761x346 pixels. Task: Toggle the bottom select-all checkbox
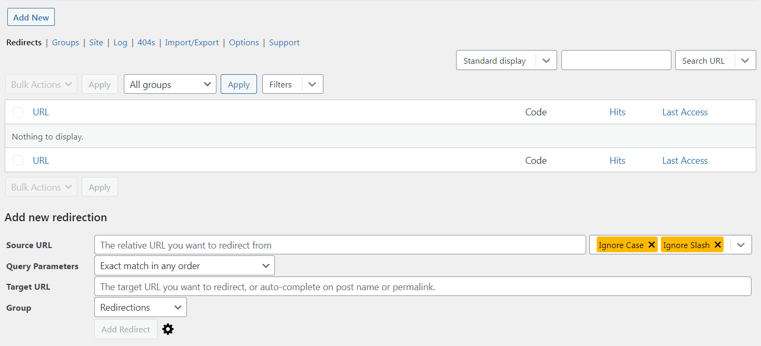pyautogui.click(x=17, y=160)
